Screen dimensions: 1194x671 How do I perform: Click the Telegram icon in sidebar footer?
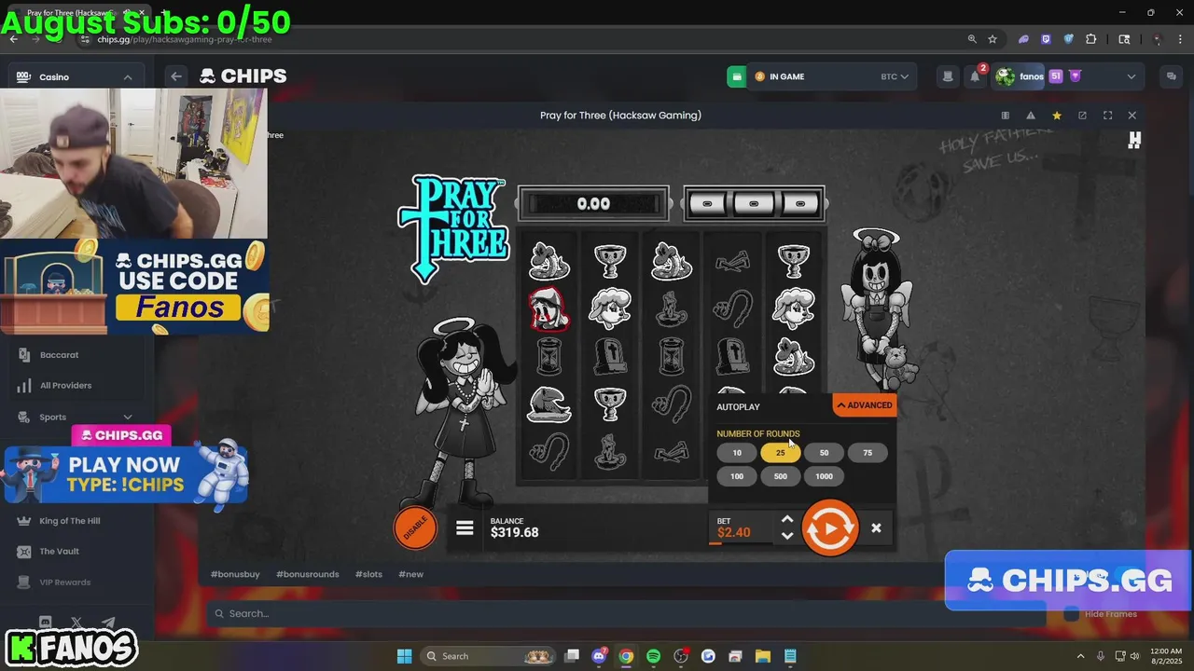109,623
